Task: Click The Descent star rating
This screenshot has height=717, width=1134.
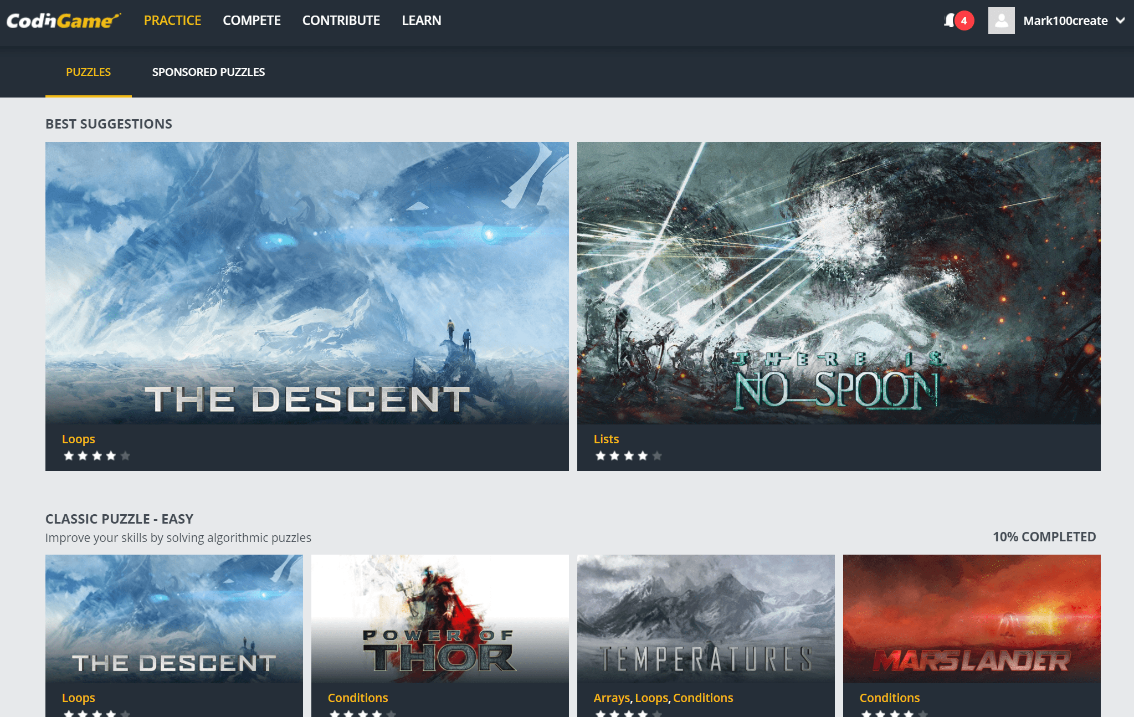Action: (96, 456)
